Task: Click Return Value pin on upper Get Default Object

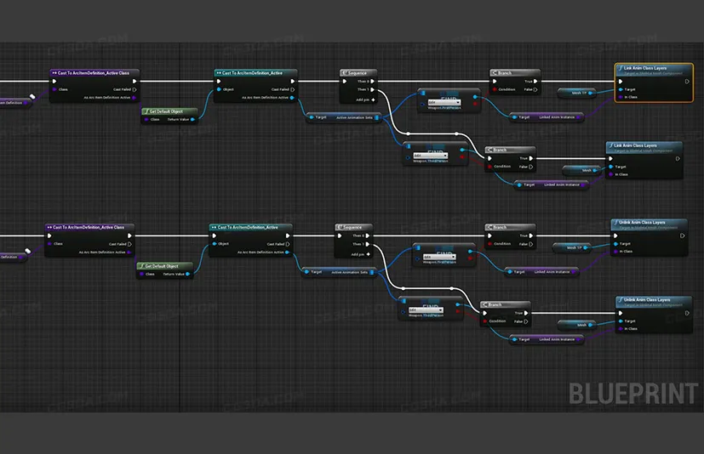Action: click(192, 119)
